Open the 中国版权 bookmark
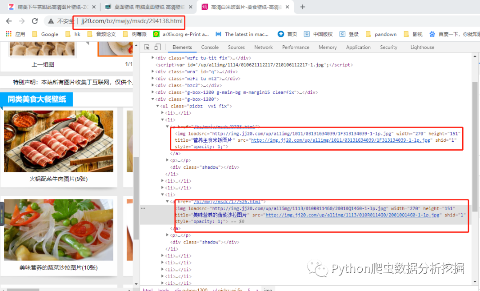 tap(318, 34)
